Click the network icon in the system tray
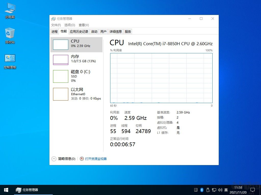The width and height of the screenshot is (261, 195). [x=214, y=190]
